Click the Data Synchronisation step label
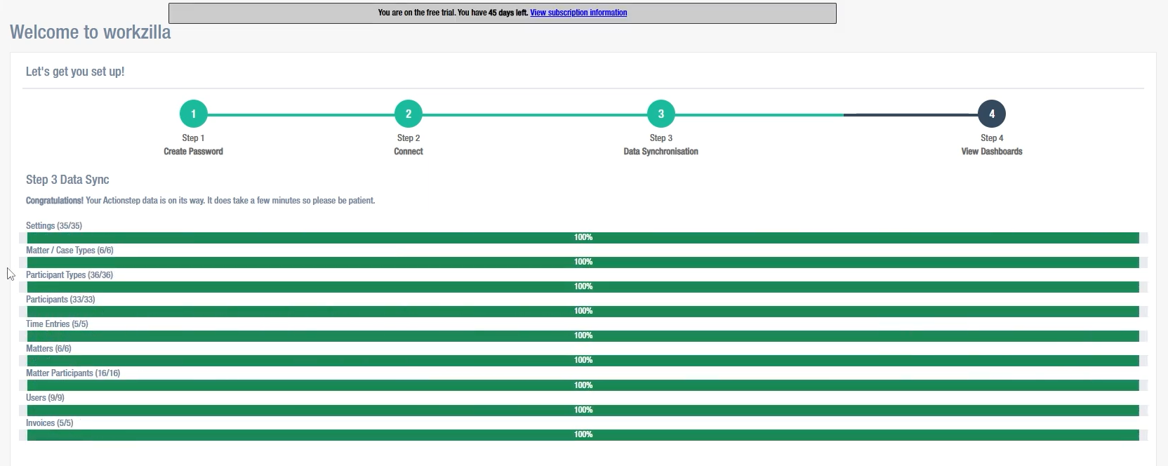This screenshot has width=1168, height=466. (661, 152)
